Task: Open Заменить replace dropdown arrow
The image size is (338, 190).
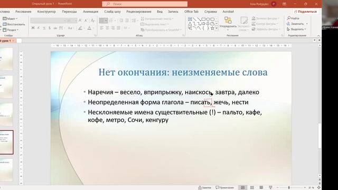Action: click(307, 24)
